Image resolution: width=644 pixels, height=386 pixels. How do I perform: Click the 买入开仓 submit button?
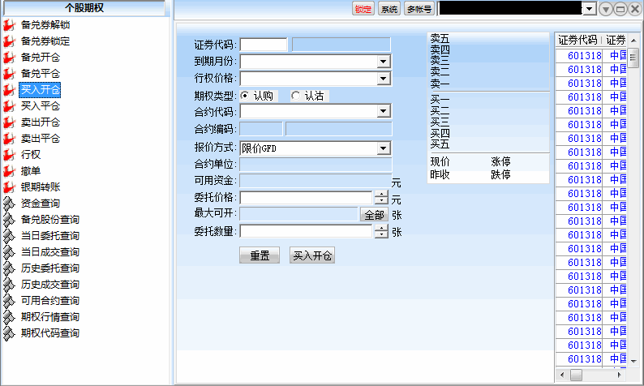coord(312,255)
